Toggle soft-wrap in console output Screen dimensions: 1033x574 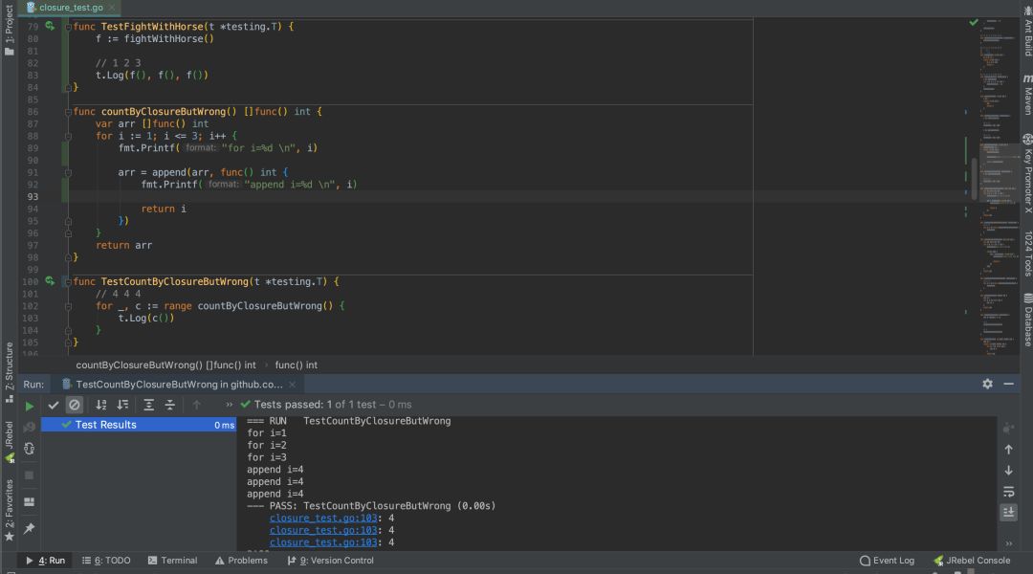pos(1008,492)
